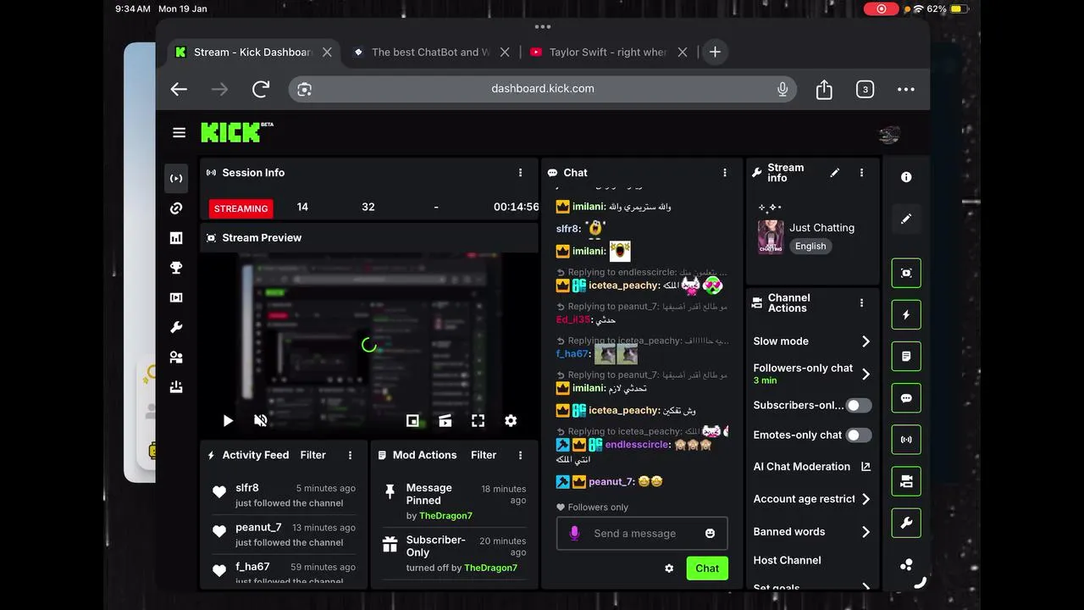Viewport: 1084px width, 610px height.
Task: Send message with green Chat button
Action: [707, 568]
